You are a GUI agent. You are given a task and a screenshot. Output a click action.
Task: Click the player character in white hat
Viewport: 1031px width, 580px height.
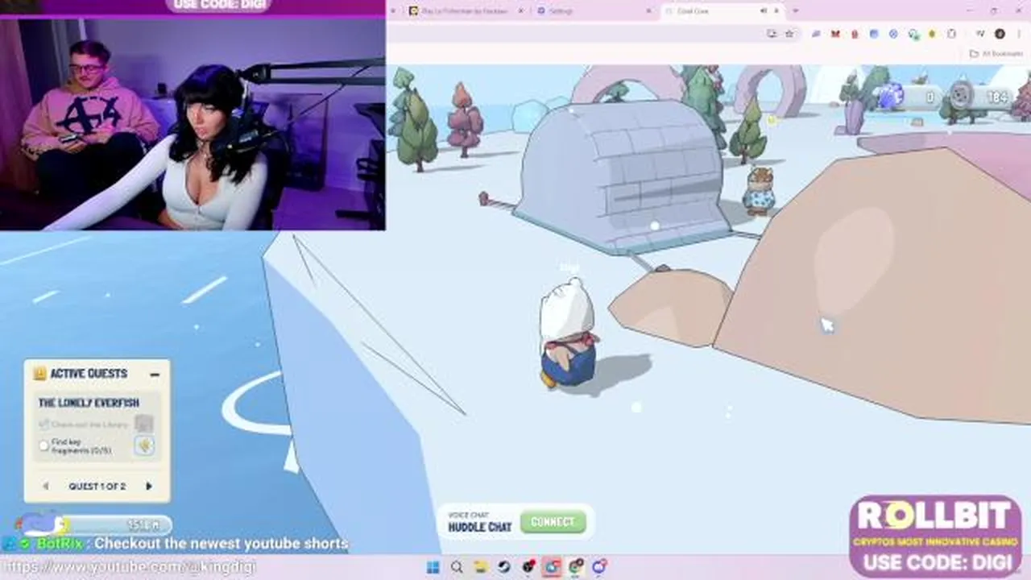point(568,334)
